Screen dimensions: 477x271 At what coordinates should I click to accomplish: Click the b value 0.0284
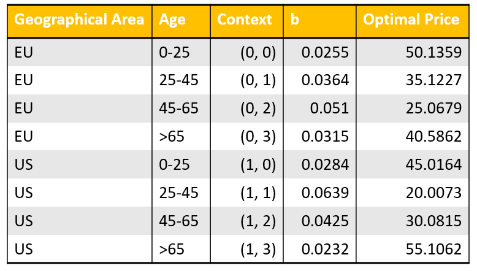coord(325,165)
